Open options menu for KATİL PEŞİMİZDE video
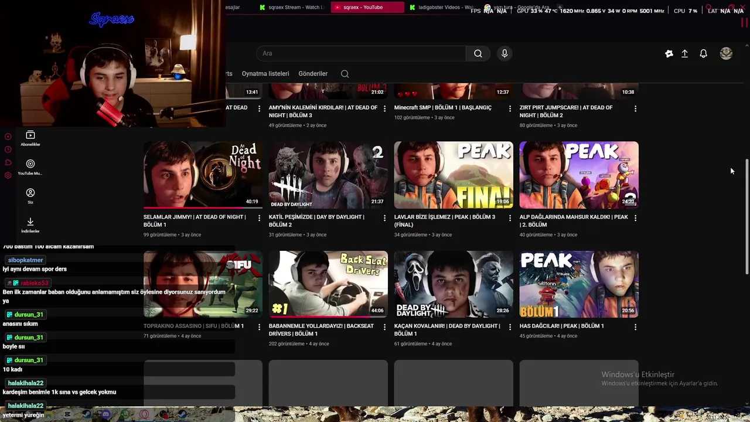This screenshot has height=422, width=750. [x=384, y=218]
